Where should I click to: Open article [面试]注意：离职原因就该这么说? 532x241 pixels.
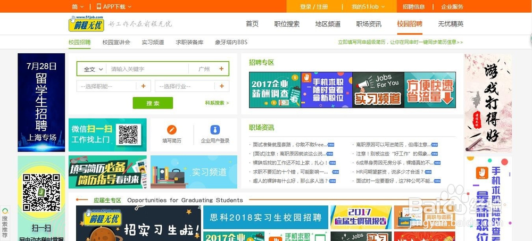(x=290, y=154)
